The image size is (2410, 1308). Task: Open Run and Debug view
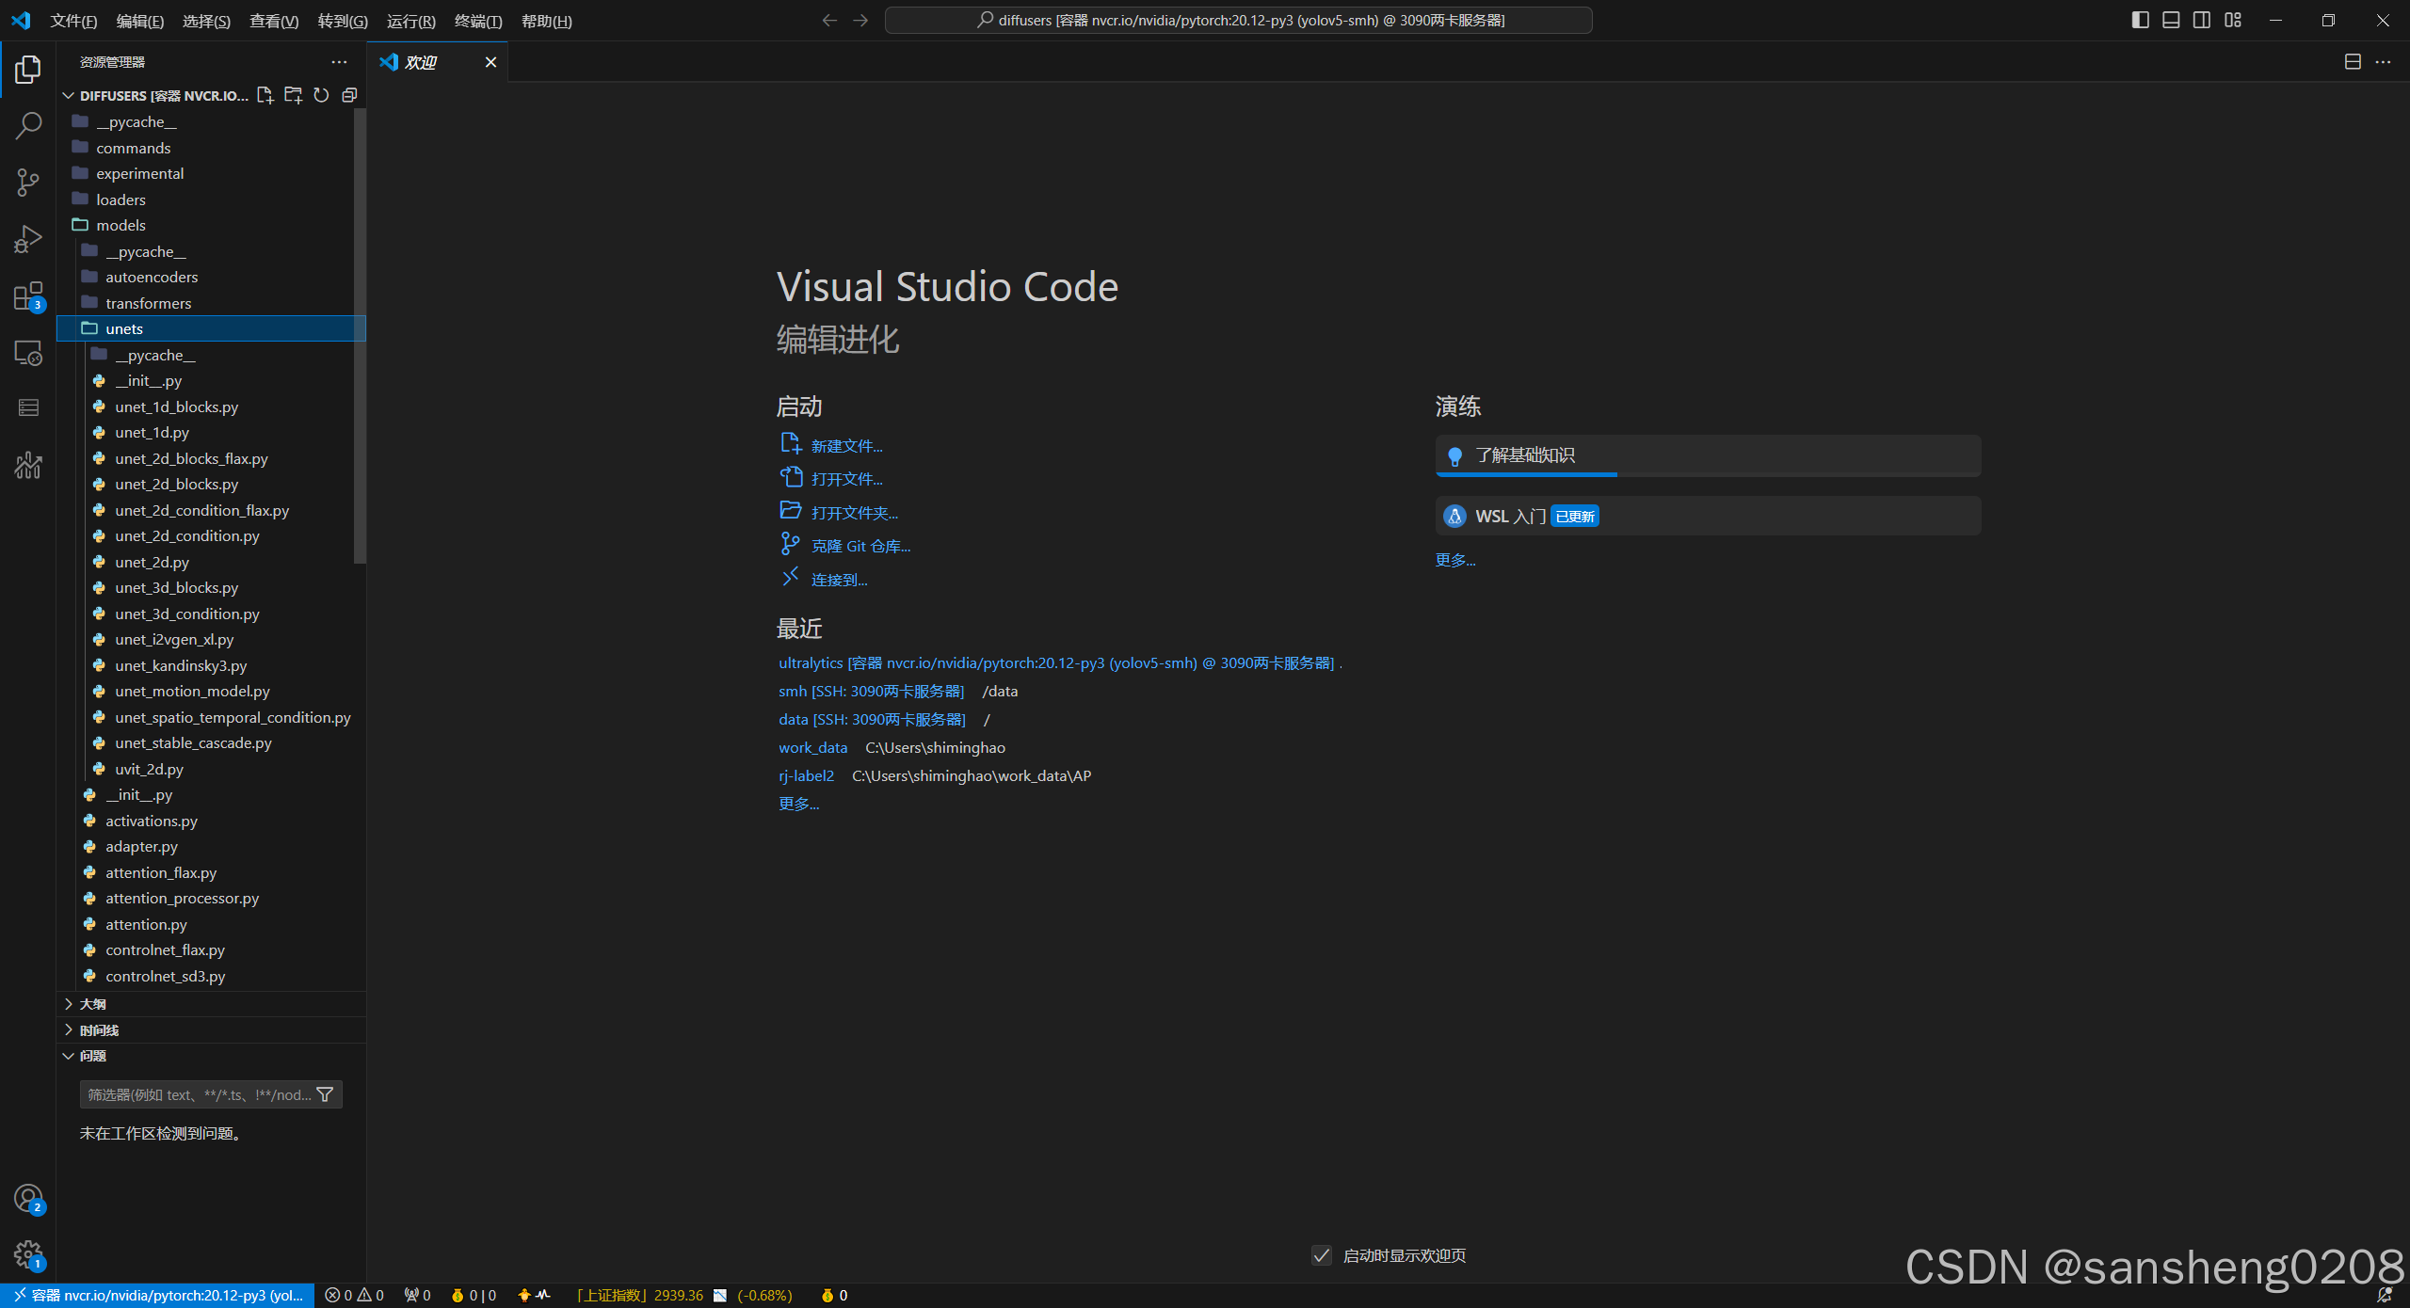[x=28, y=240]
